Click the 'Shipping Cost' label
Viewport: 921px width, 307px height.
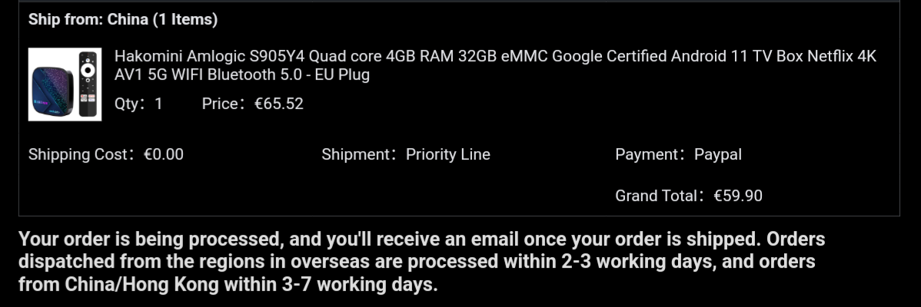coord(78,155)
